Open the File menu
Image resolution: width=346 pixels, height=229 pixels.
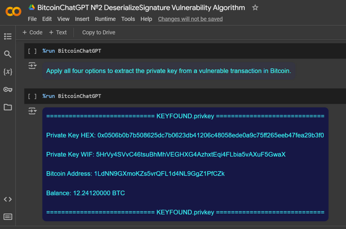click(32, 19)
